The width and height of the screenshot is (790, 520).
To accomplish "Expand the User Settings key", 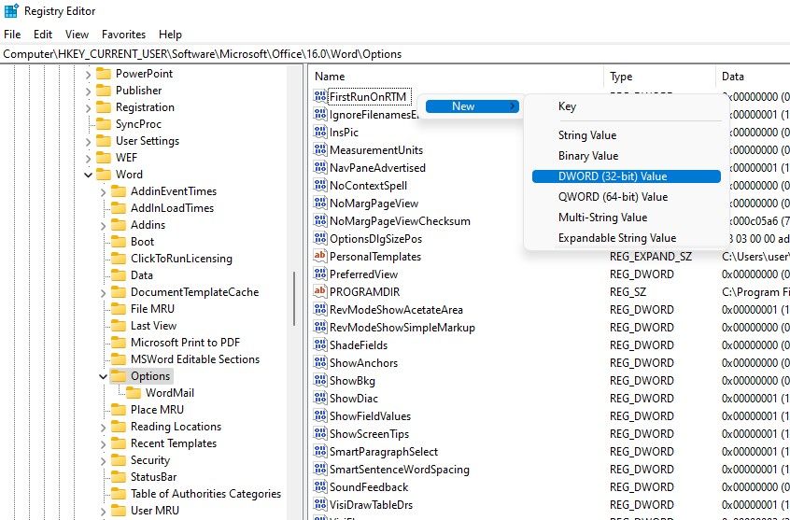I will [x=88, y=142].
